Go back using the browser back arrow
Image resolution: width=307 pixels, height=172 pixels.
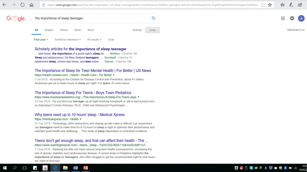[x=4, y=5]
